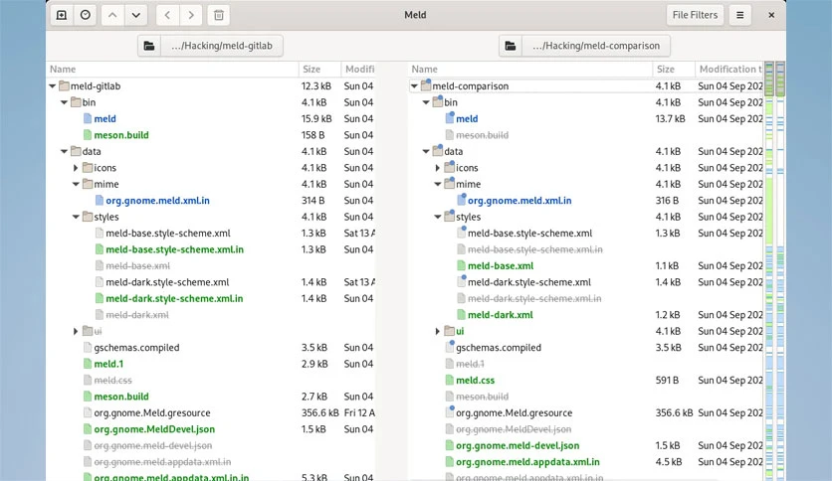
Task: Click the delete trash icon in toolbar
Action: coord(219,15)
